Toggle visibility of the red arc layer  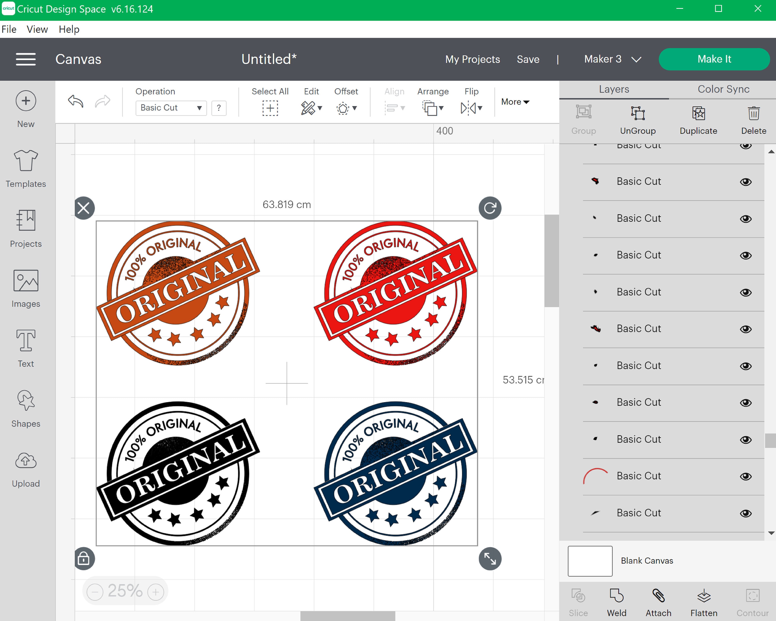pos(746,476)
